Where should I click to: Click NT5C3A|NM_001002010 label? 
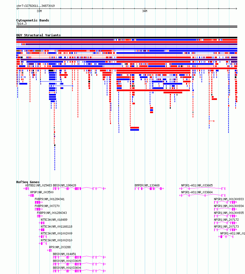[x=57, y=240]
